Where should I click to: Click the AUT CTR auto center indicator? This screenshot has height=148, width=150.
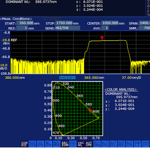(129, 144)
